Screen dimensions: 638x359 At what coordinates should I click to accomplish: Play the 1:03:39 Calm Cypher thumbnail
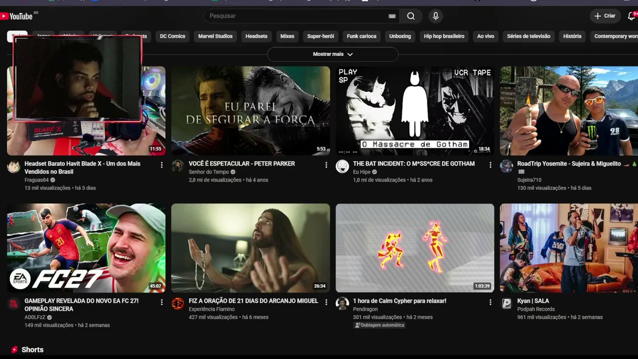coord(415,248)
